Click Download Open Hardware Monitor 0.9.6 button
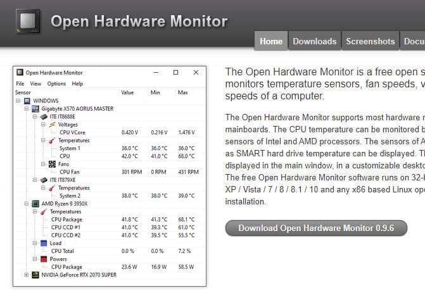425x300 pixels. tap(315, 228)
